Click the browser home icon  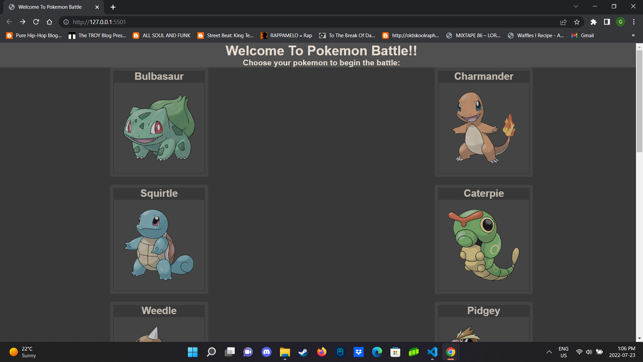pos(49,22)
